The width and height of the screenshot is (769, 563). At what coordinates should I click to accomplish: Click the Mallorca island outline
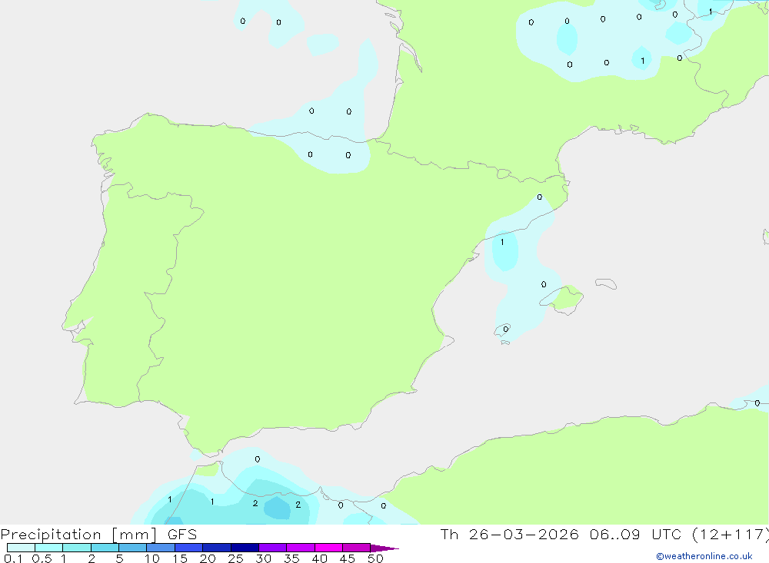click(x=563, y=300)
